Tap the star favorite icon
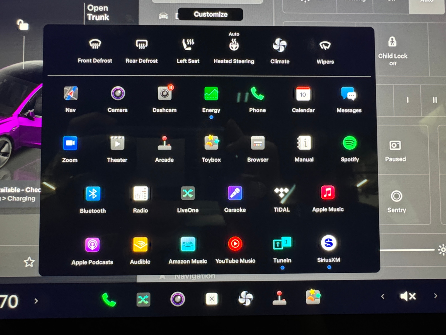 click(29, 262)
